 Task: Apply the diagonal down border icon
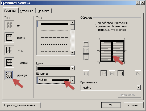[138, 73]
